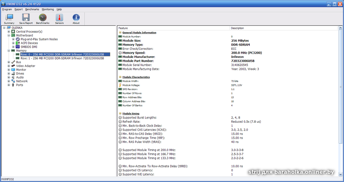The image size is (344, 182).
Task: Select the Network tree item
Action: [22, 81]
